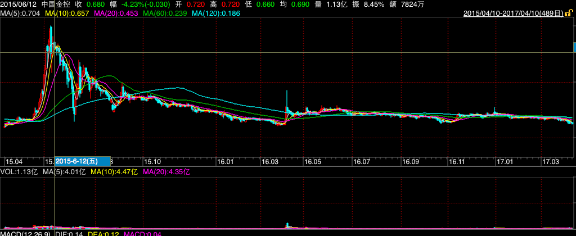Click the volume spike bar near 16.03
The image size is (576, 236).
pos(287,225)
